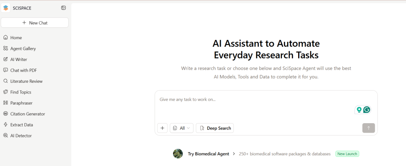406x166 pixels.
Task: Expand the All sources dropdown
Action: 182,128
